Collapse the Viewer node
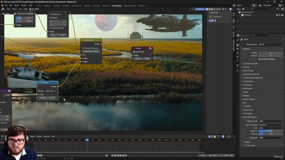Viewport: 285px width, 160px height. coord(134,48)
